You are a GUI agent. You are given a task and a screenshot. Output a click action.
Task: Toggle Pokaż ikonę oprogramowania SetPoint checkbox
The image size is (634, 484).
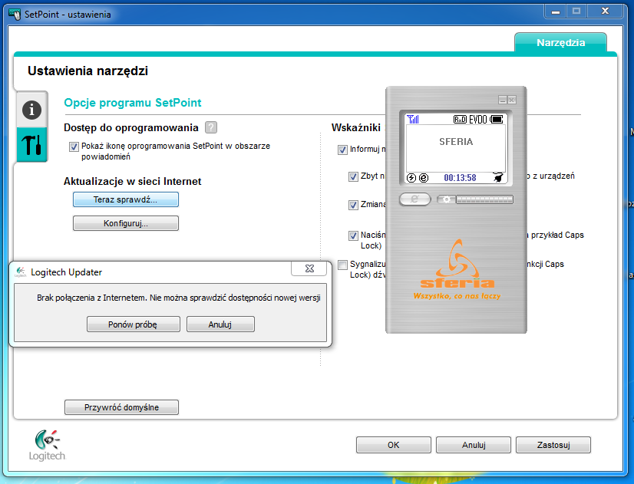[x=74, y=147]
